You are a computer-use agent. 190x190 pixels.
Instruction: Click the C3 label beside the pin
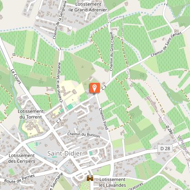point(104,87)
